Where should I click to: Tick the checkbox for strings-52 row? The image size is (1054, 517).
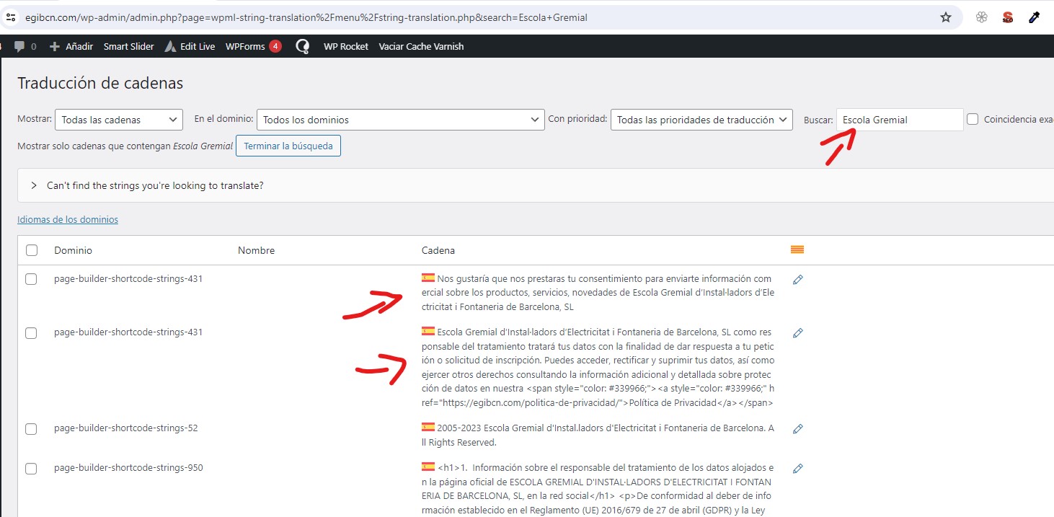[x=31, y=428]
